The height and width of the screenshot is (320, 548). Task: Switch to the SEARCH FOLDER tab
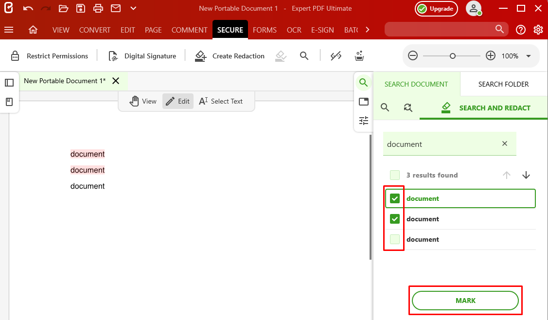point(504,84)
